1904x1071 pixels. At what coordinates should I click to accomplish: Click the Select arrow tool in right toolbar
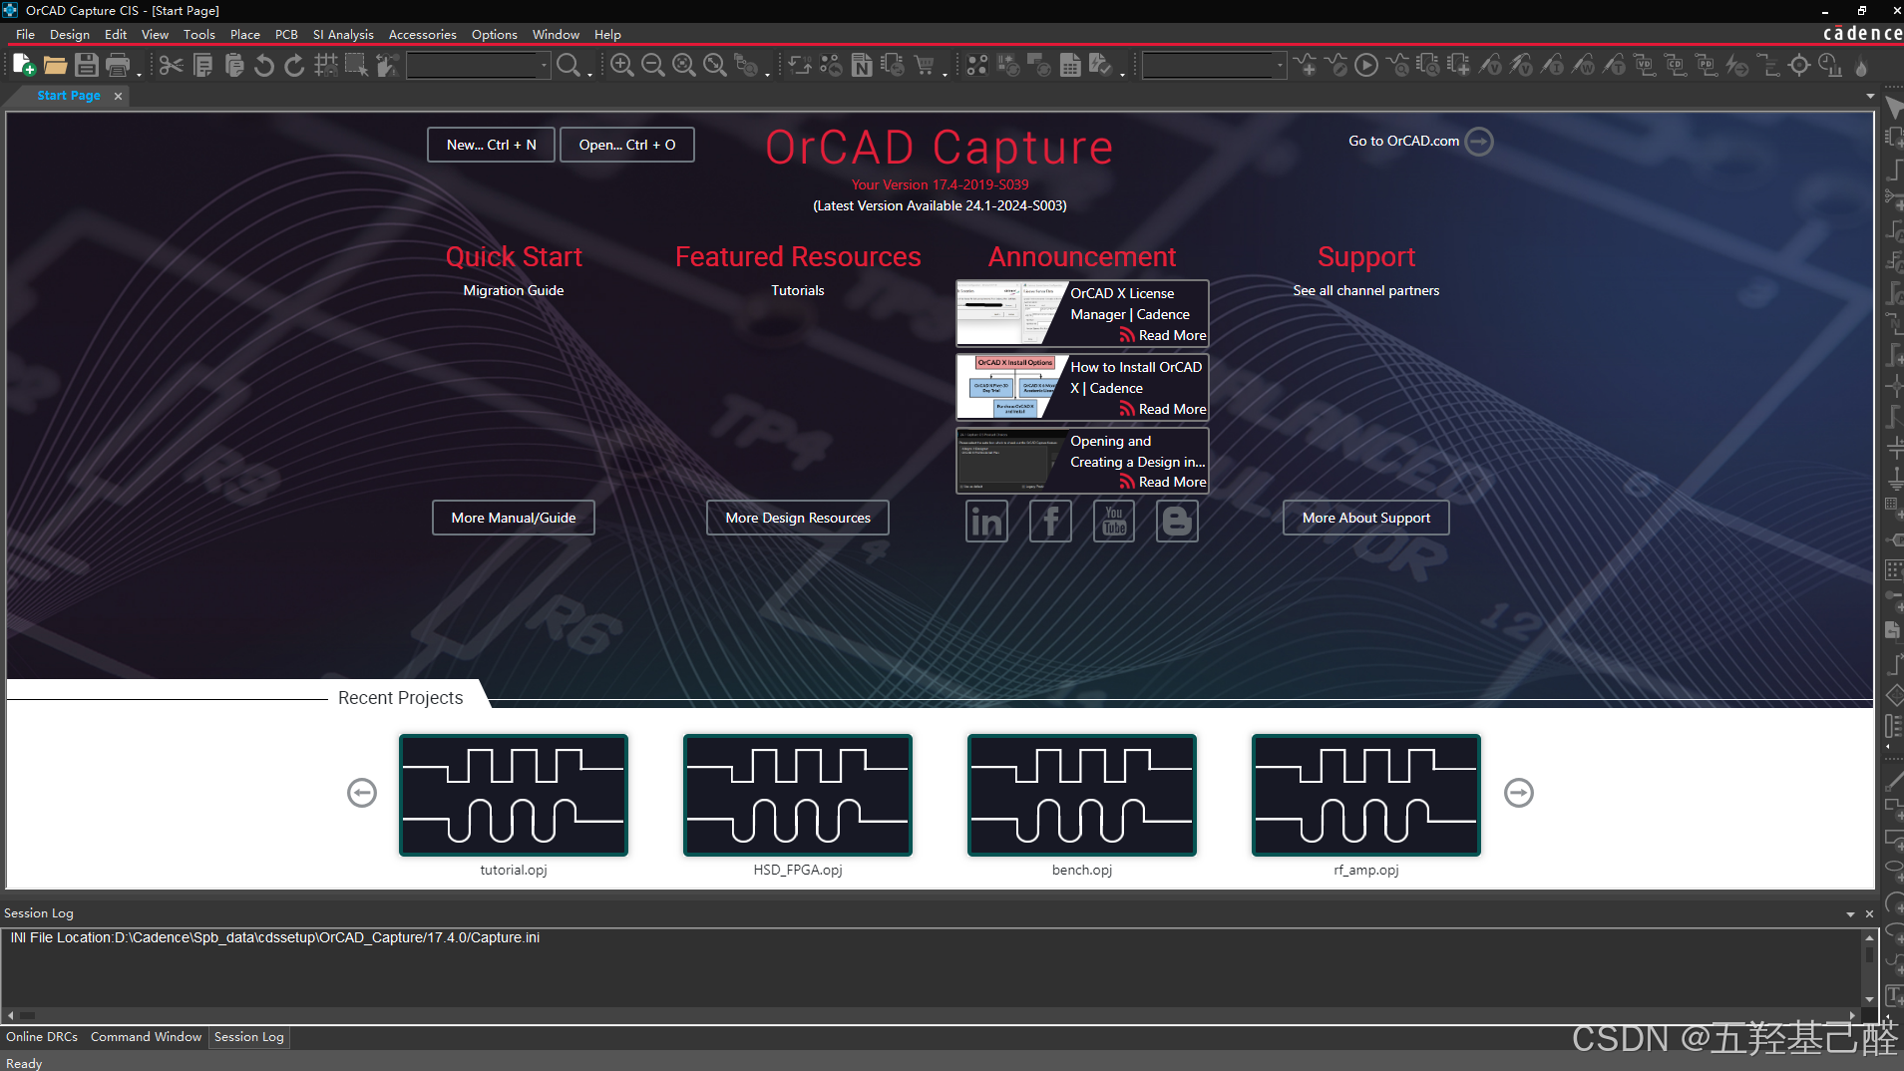click(x=1893, y=108)
